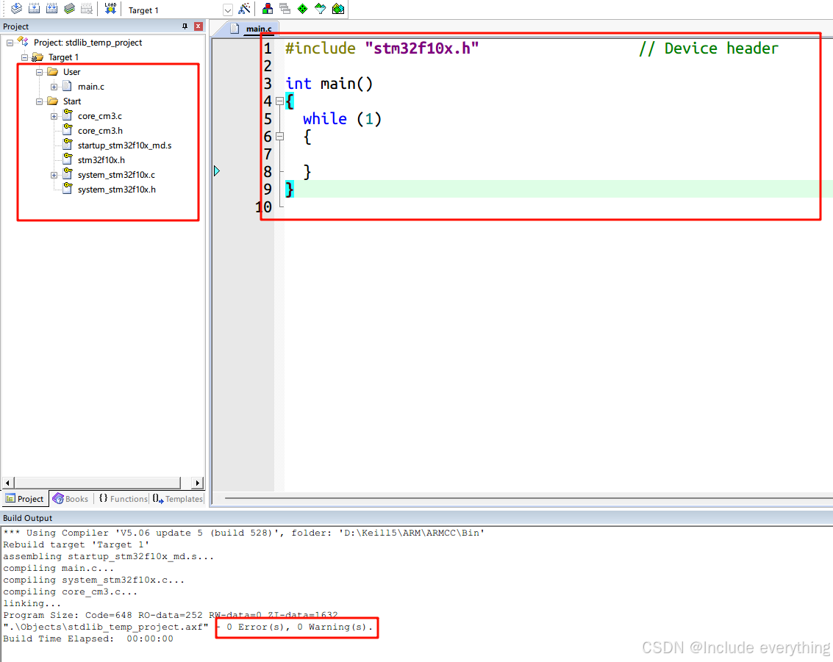The width and height of the screenshot is (833, 662).
Task: Open Manage Run-Time Environment green diamond icon
Action: tap(302, 9)
